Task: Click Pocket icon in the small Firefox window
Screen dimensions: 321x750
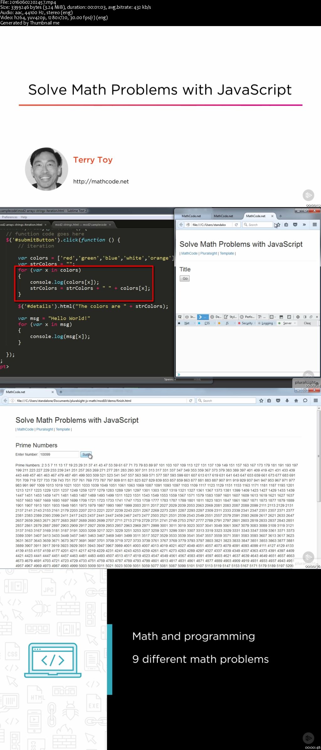Action: 295,225
